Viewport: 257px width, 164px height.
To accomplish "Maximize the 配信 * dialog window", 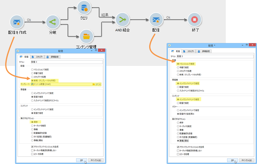I will click(247, 45).
